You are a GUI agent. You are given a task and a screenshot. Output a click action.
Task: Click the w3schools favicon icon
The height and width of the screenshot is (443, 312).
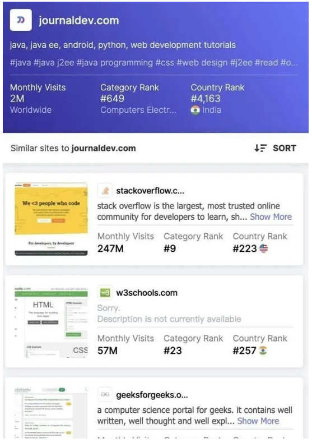pyautogui.click(x=105, y=293)
